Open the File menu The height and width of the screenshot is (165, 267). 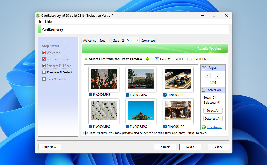[x=39, y=21]
